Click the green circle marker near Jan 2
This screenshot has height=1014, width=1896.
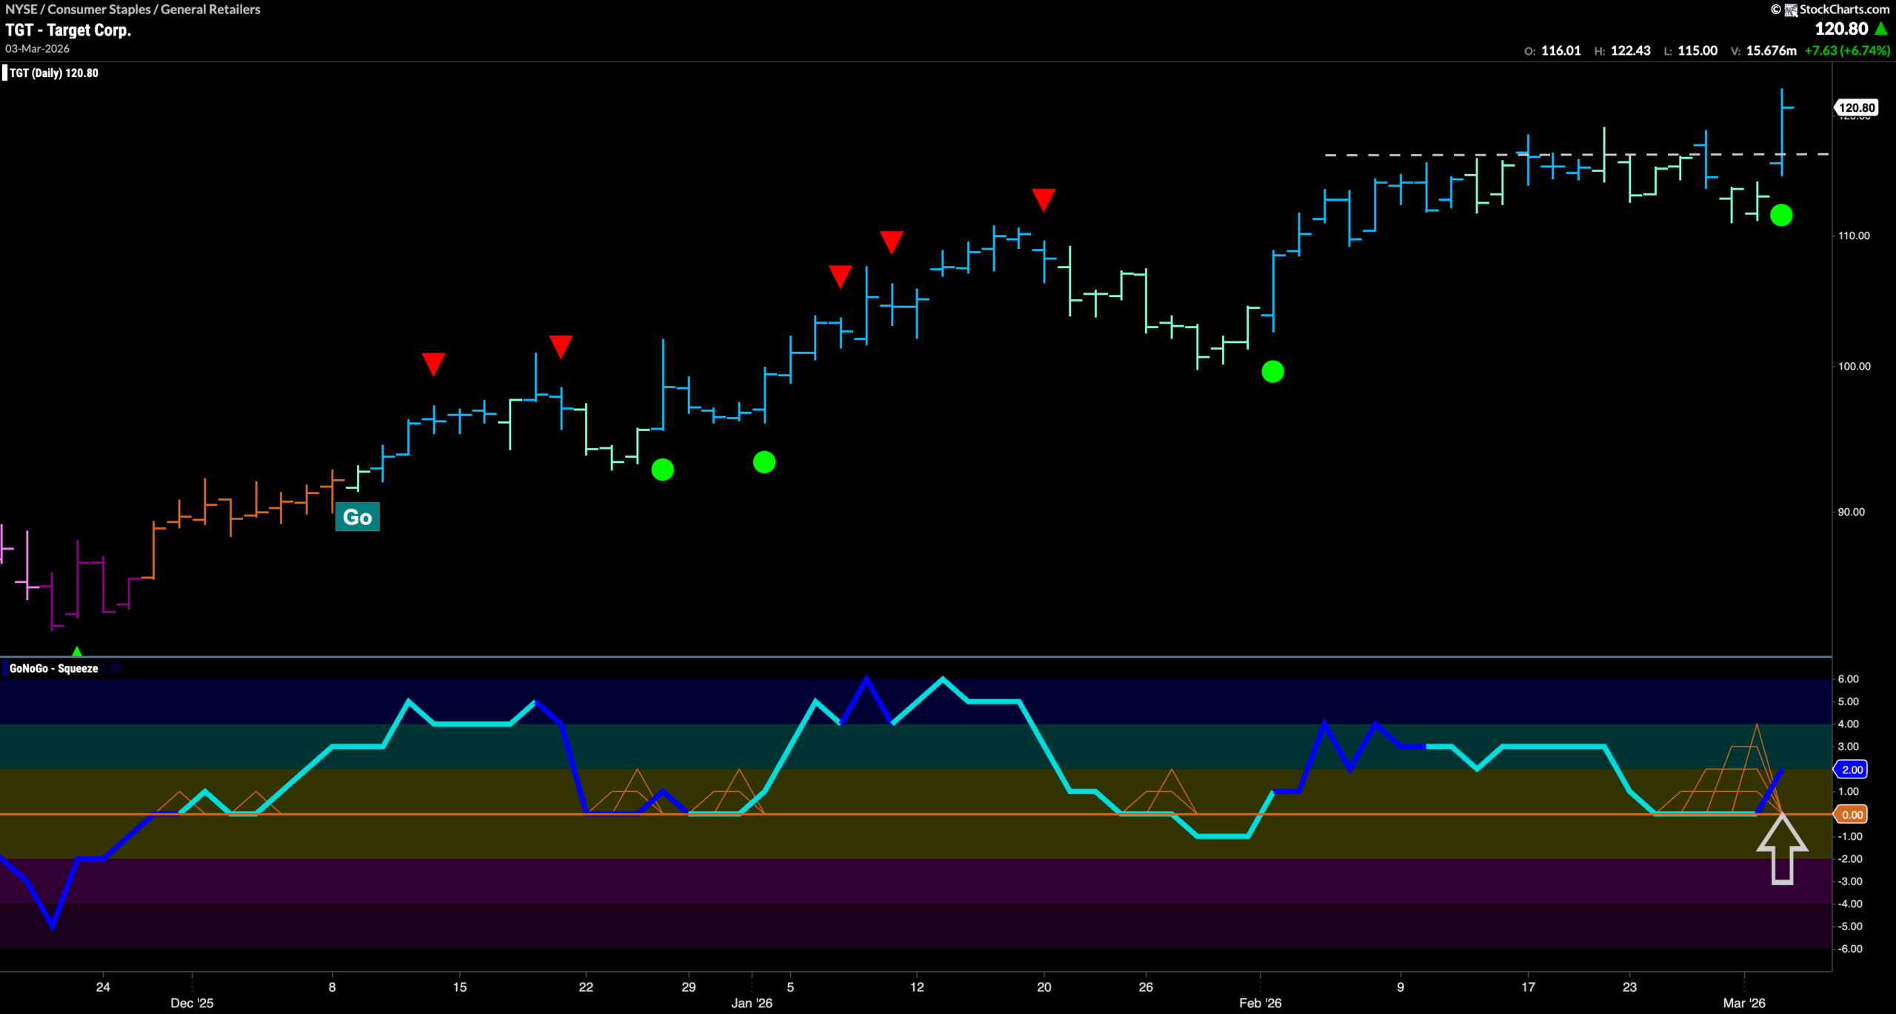[764, 462]
